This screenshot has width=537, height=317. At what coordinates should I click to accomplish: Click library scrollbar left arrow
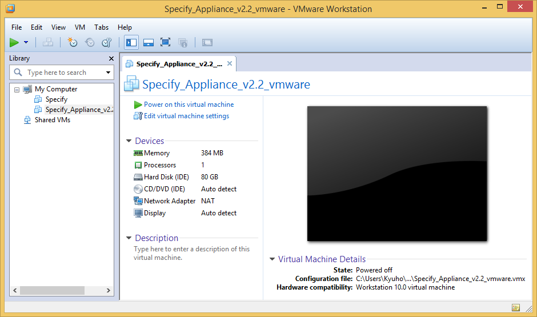(15, 290)
